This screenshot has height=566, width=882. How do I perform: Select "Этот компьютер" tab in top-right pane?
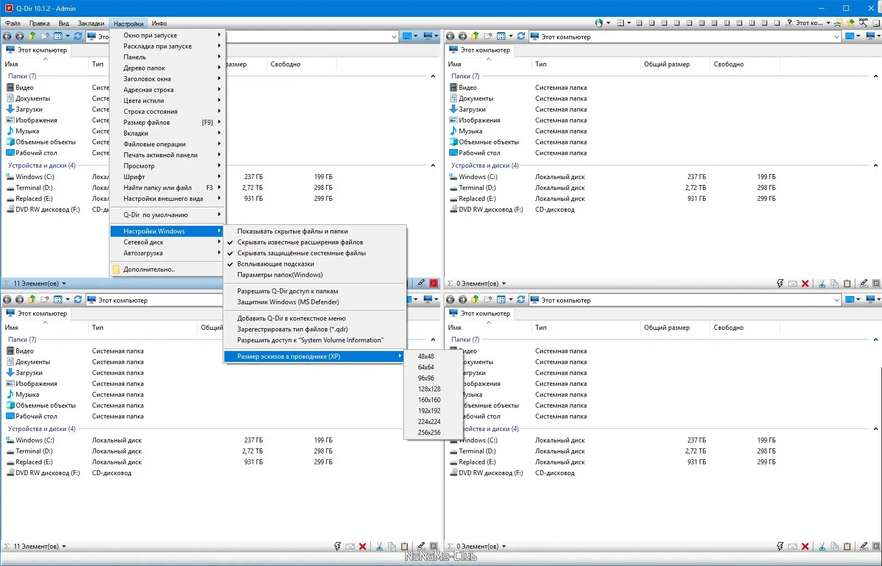(480, 50)
